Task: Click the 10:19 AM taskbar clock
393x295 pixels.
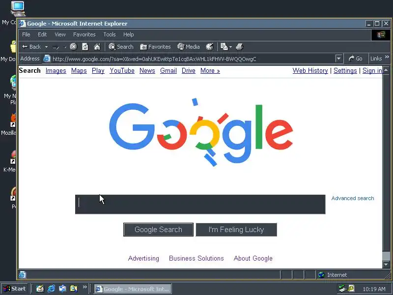Action: (374, 289)
